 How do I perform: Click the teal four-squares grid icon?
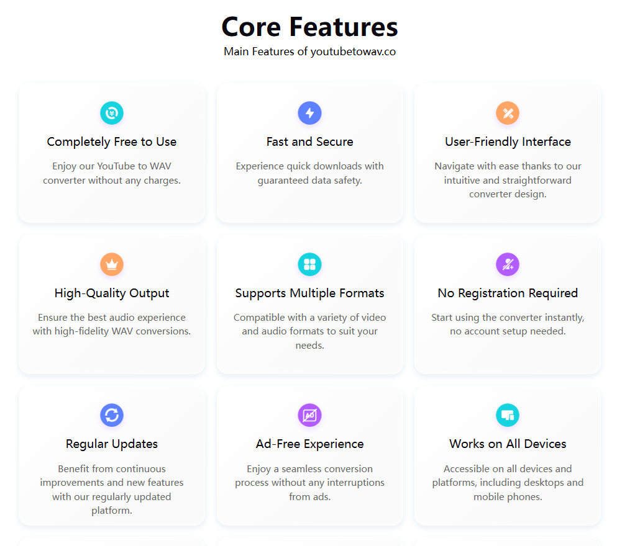(309, 264)
